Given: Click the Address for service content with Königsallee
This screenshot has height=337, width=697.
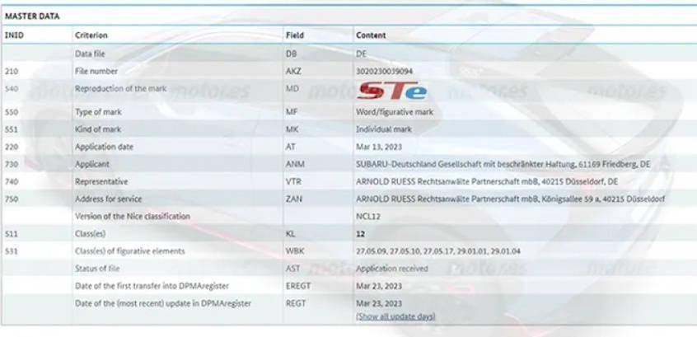Looking at the screenshot, I should pos(511,199).
